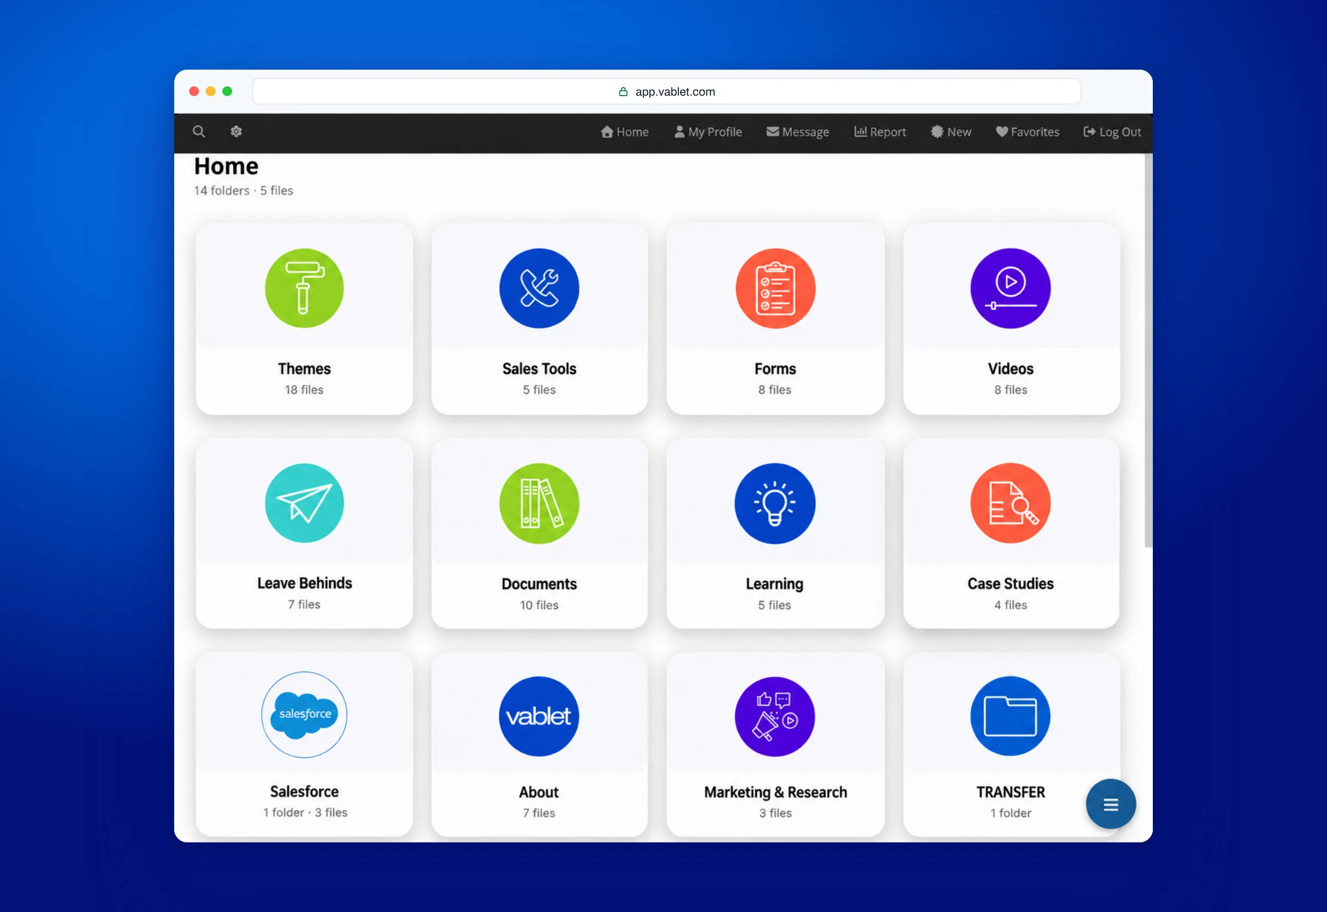Open the Marketing & Research megaphone icon

[x=775, y=716]
